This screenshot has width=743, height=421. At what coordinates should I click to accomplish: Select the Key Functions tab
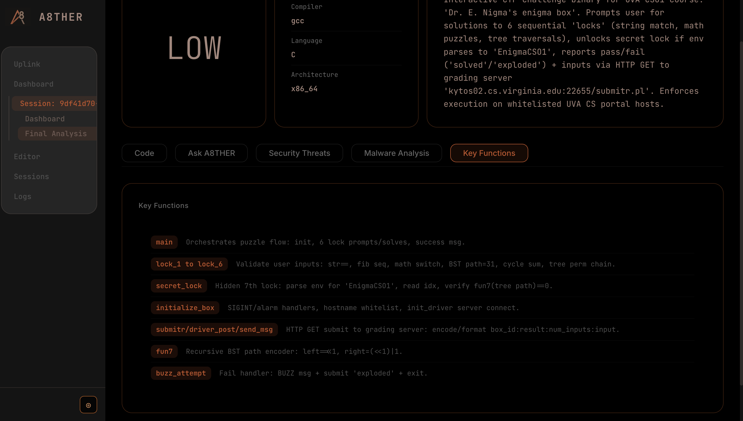point(489,153)
